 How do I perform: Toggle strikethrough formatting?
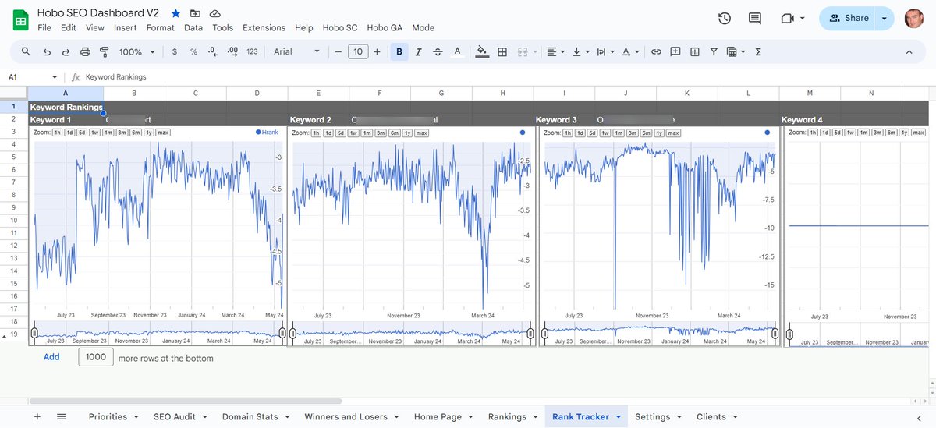tap(438, 51)
